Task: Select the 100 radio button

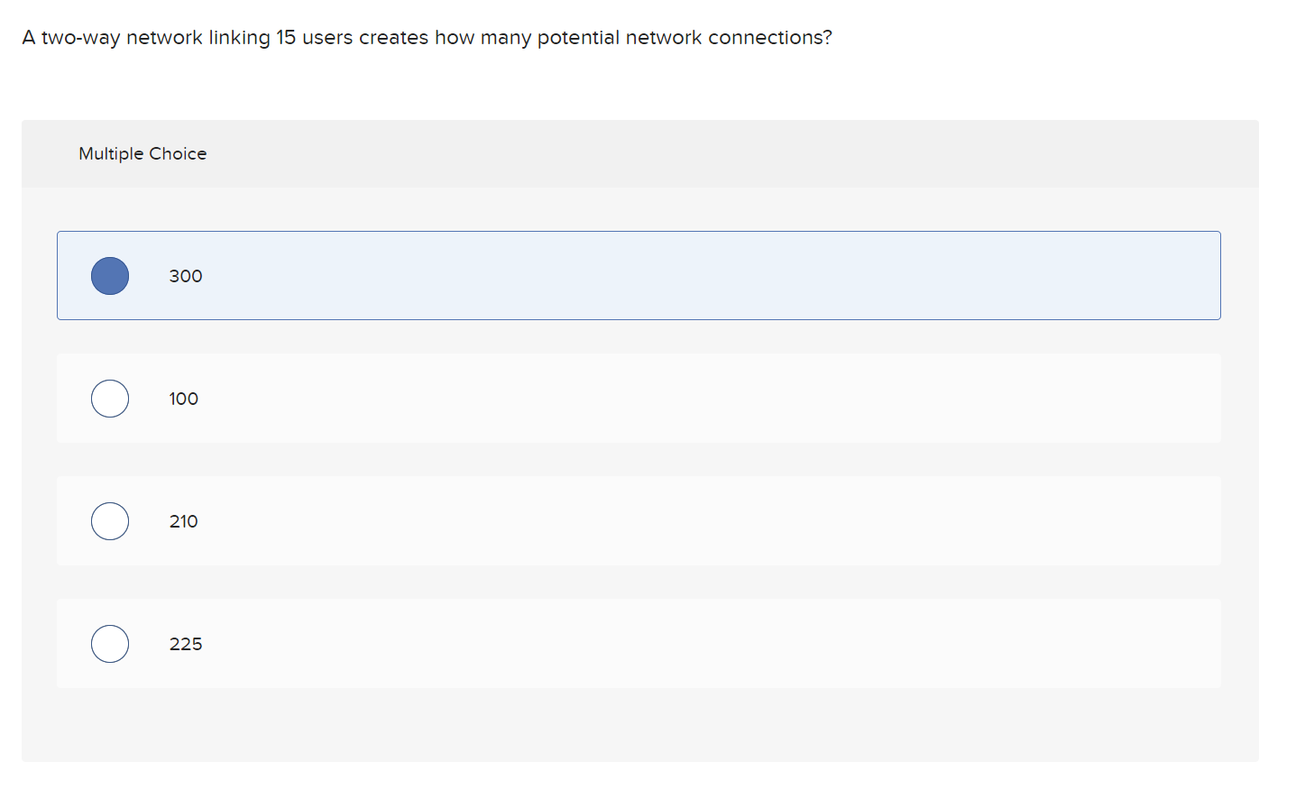Action: (109, 398)
